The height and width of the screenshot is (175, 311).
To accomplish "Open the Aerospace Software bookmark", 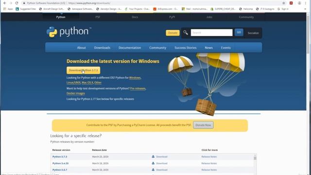I will 80,9.
